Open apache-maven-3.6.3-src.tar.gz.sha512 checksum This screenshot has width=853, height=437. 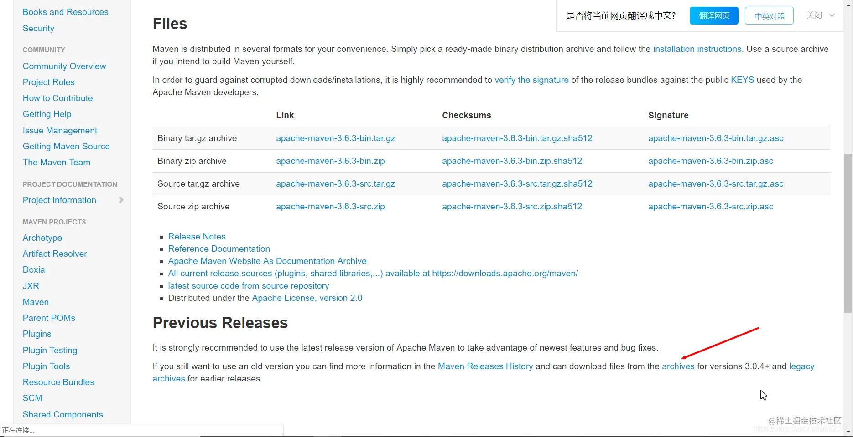[517, 183]
